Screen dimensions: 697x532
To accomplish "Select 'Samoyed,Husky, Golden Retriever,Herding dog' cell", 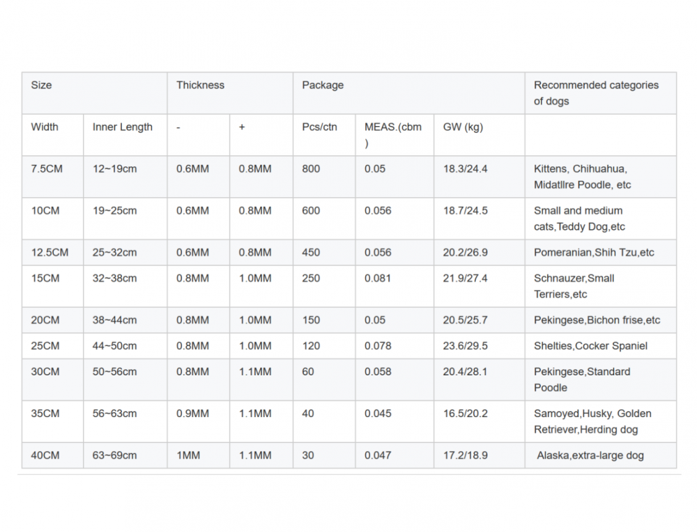I will click(x=601, y=421).
